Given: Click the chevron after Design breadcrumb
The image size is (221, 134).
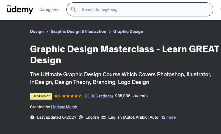Looking at the screenshot, I should click(x=47, y=32).
